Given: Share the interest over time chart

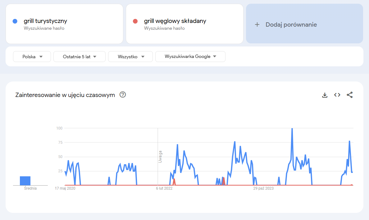Looking at the screenshot, I should point(350,95).
